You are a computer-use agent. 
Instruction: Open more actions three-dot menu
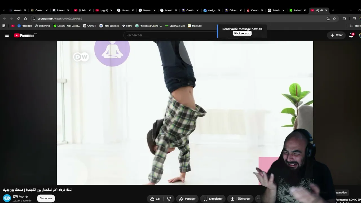[259, 199]
